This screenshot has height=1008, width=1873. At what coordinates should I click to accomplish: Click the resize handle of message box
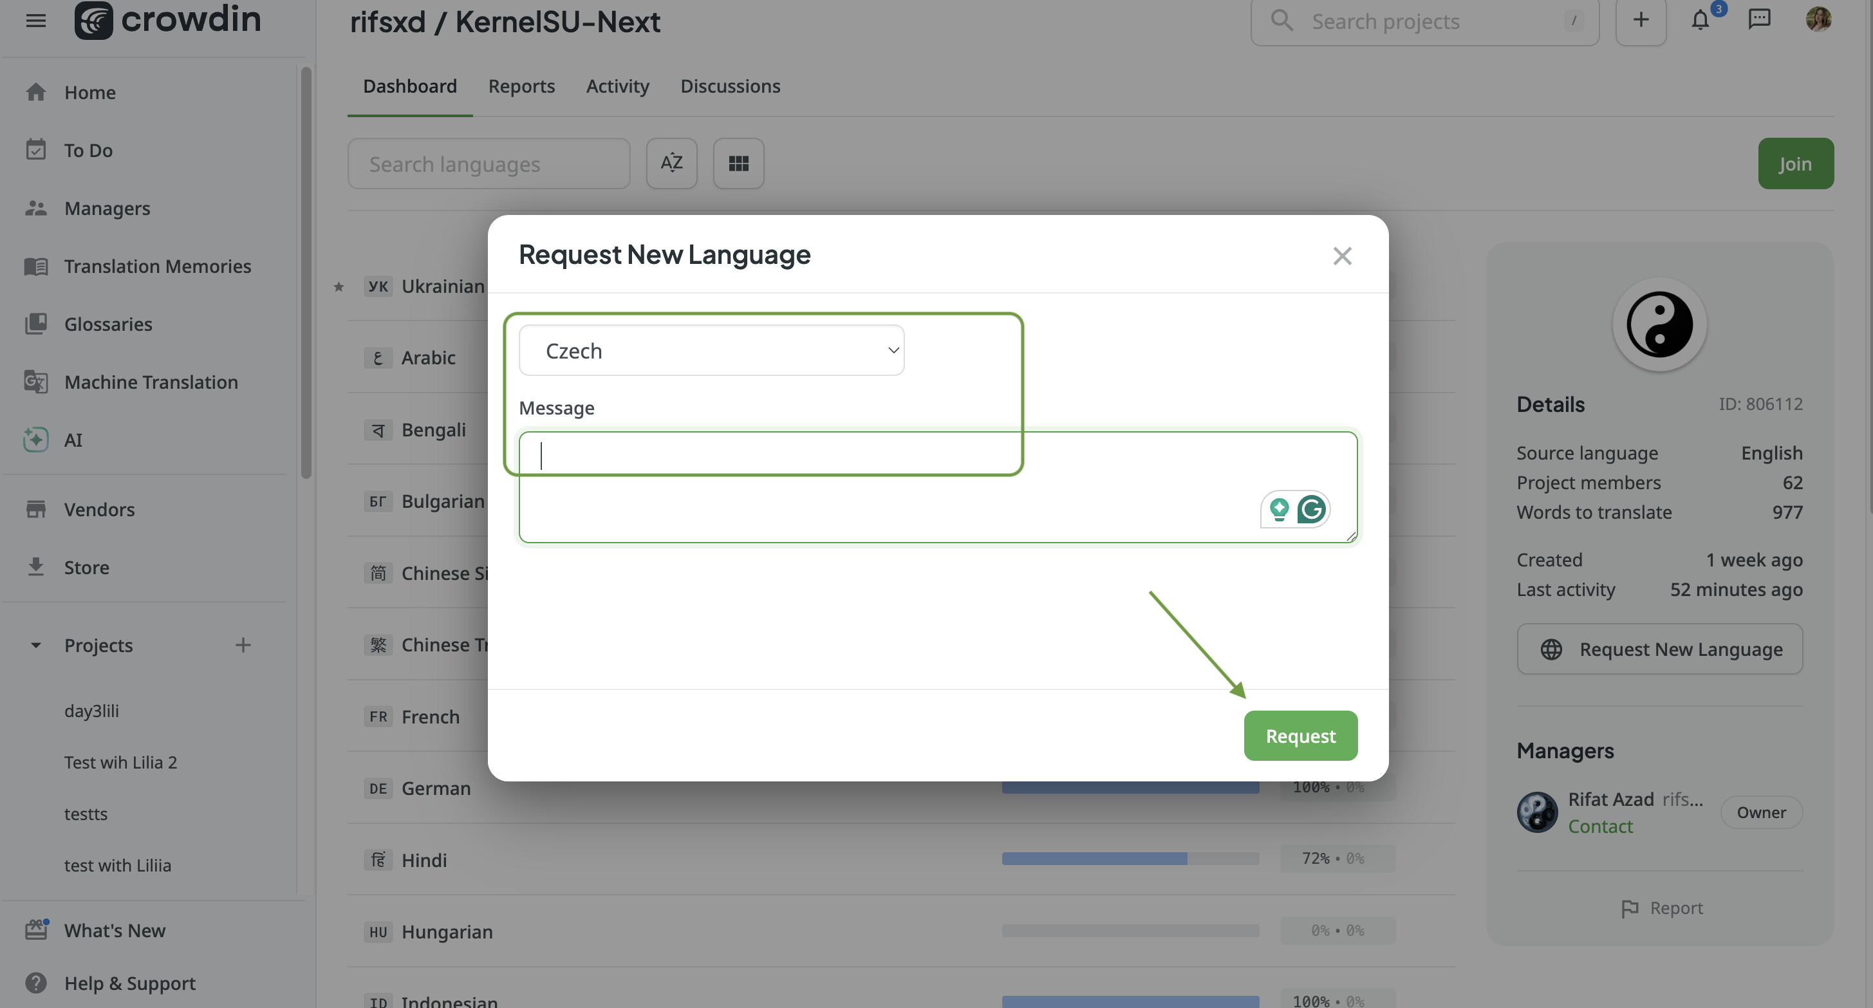pos(1351,536)
